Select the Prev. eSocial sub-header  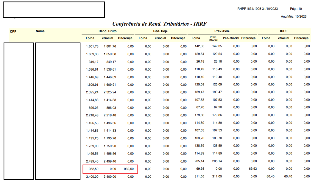click(213, 38)
